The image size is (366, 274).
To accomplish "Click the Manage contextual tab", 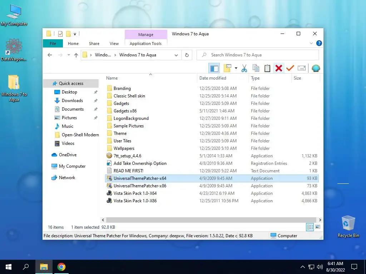I will tap(146, 35).
